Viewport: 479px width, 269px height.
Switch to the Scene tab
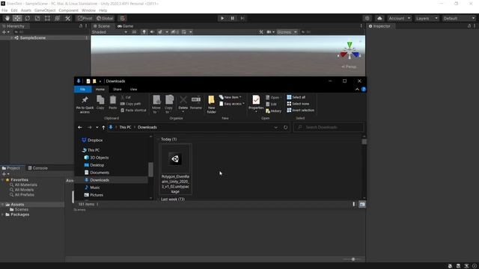point(102,26)
